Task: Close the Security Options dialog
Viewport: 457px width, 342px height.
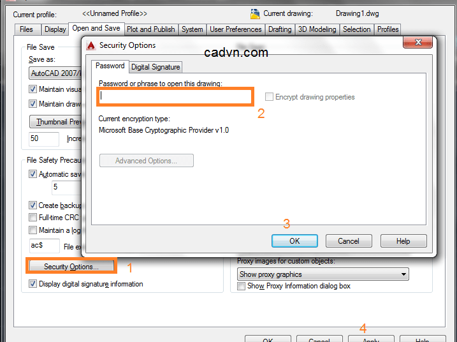Action: (417, 42)
